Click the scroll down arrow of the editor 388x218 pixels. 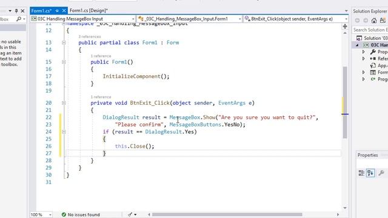[345, 208]
